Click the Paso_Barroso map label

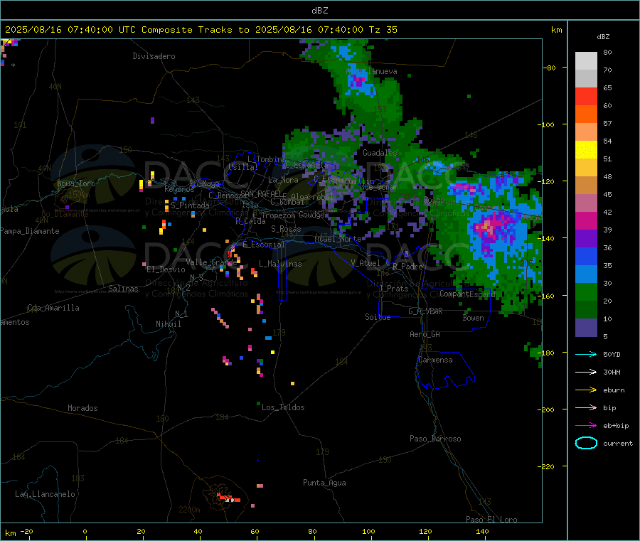[x=435, y=439]
